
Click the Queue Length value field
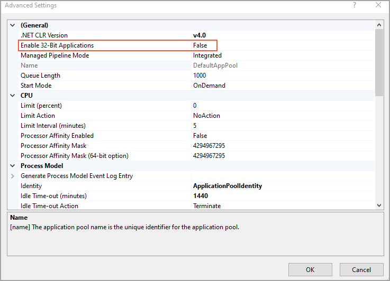[199, 76]
